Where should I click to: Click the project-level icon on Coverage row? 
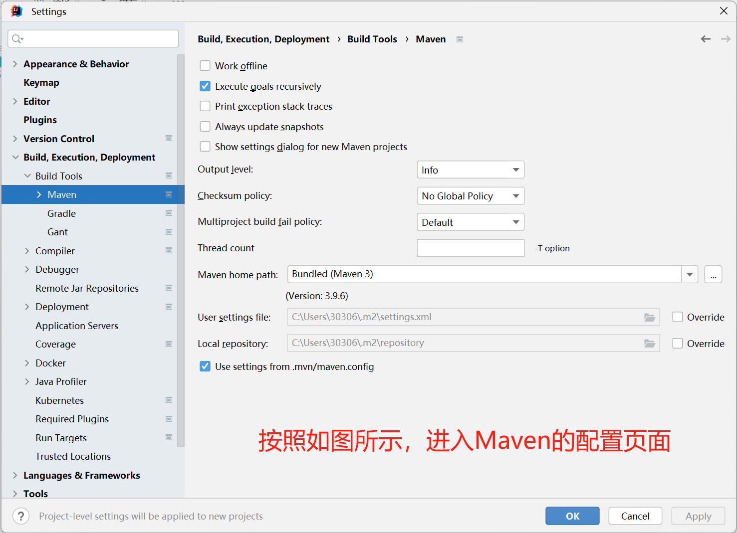point(169,344)
